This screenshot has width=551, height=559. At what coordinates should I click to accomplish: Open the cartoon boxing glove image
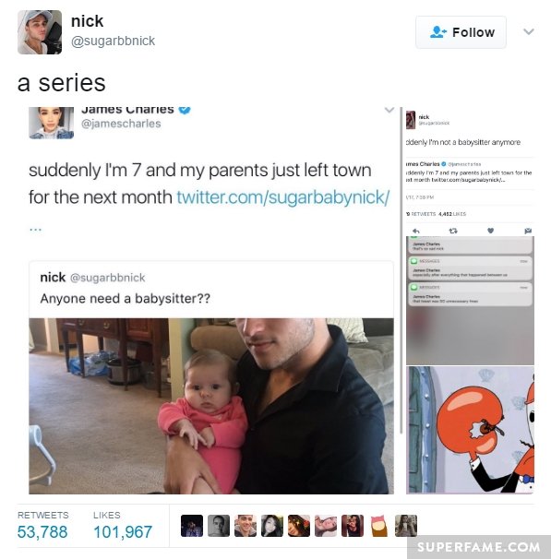470,430
